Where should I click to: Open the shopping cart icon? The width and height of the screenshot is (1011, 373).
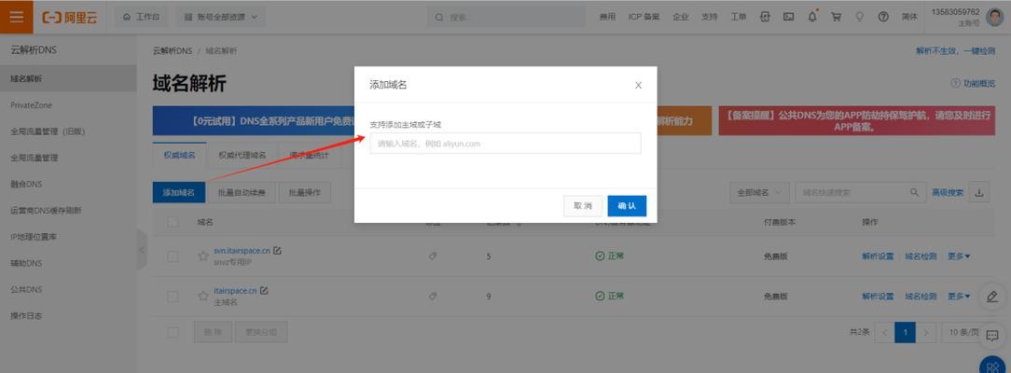(x=837, y=18)
